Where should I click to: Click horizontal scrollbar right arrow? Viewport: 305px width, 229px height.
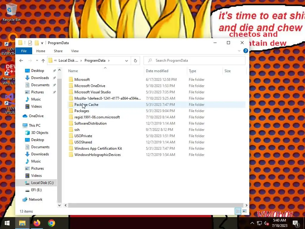click(246, 205)
